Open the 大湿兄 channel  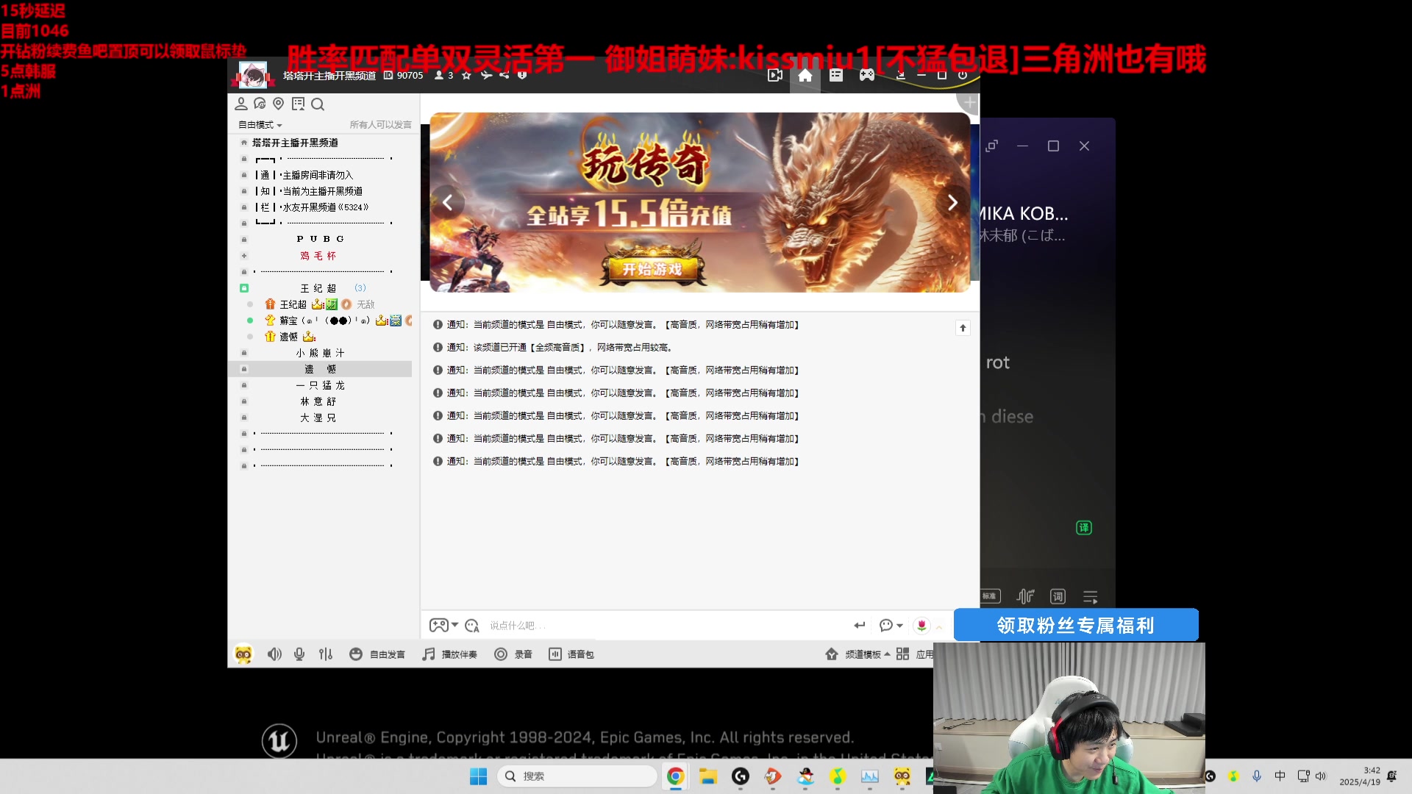[318, 418]
